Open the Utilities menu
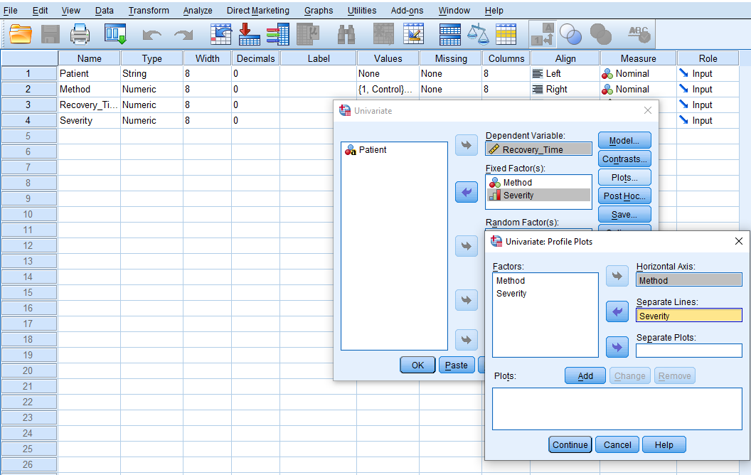The width and height of the screenshot is (751, 475). click(361, 11)
